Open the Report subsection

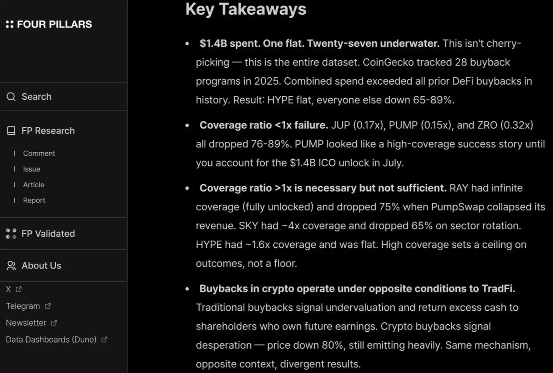[x=34, y=200]
